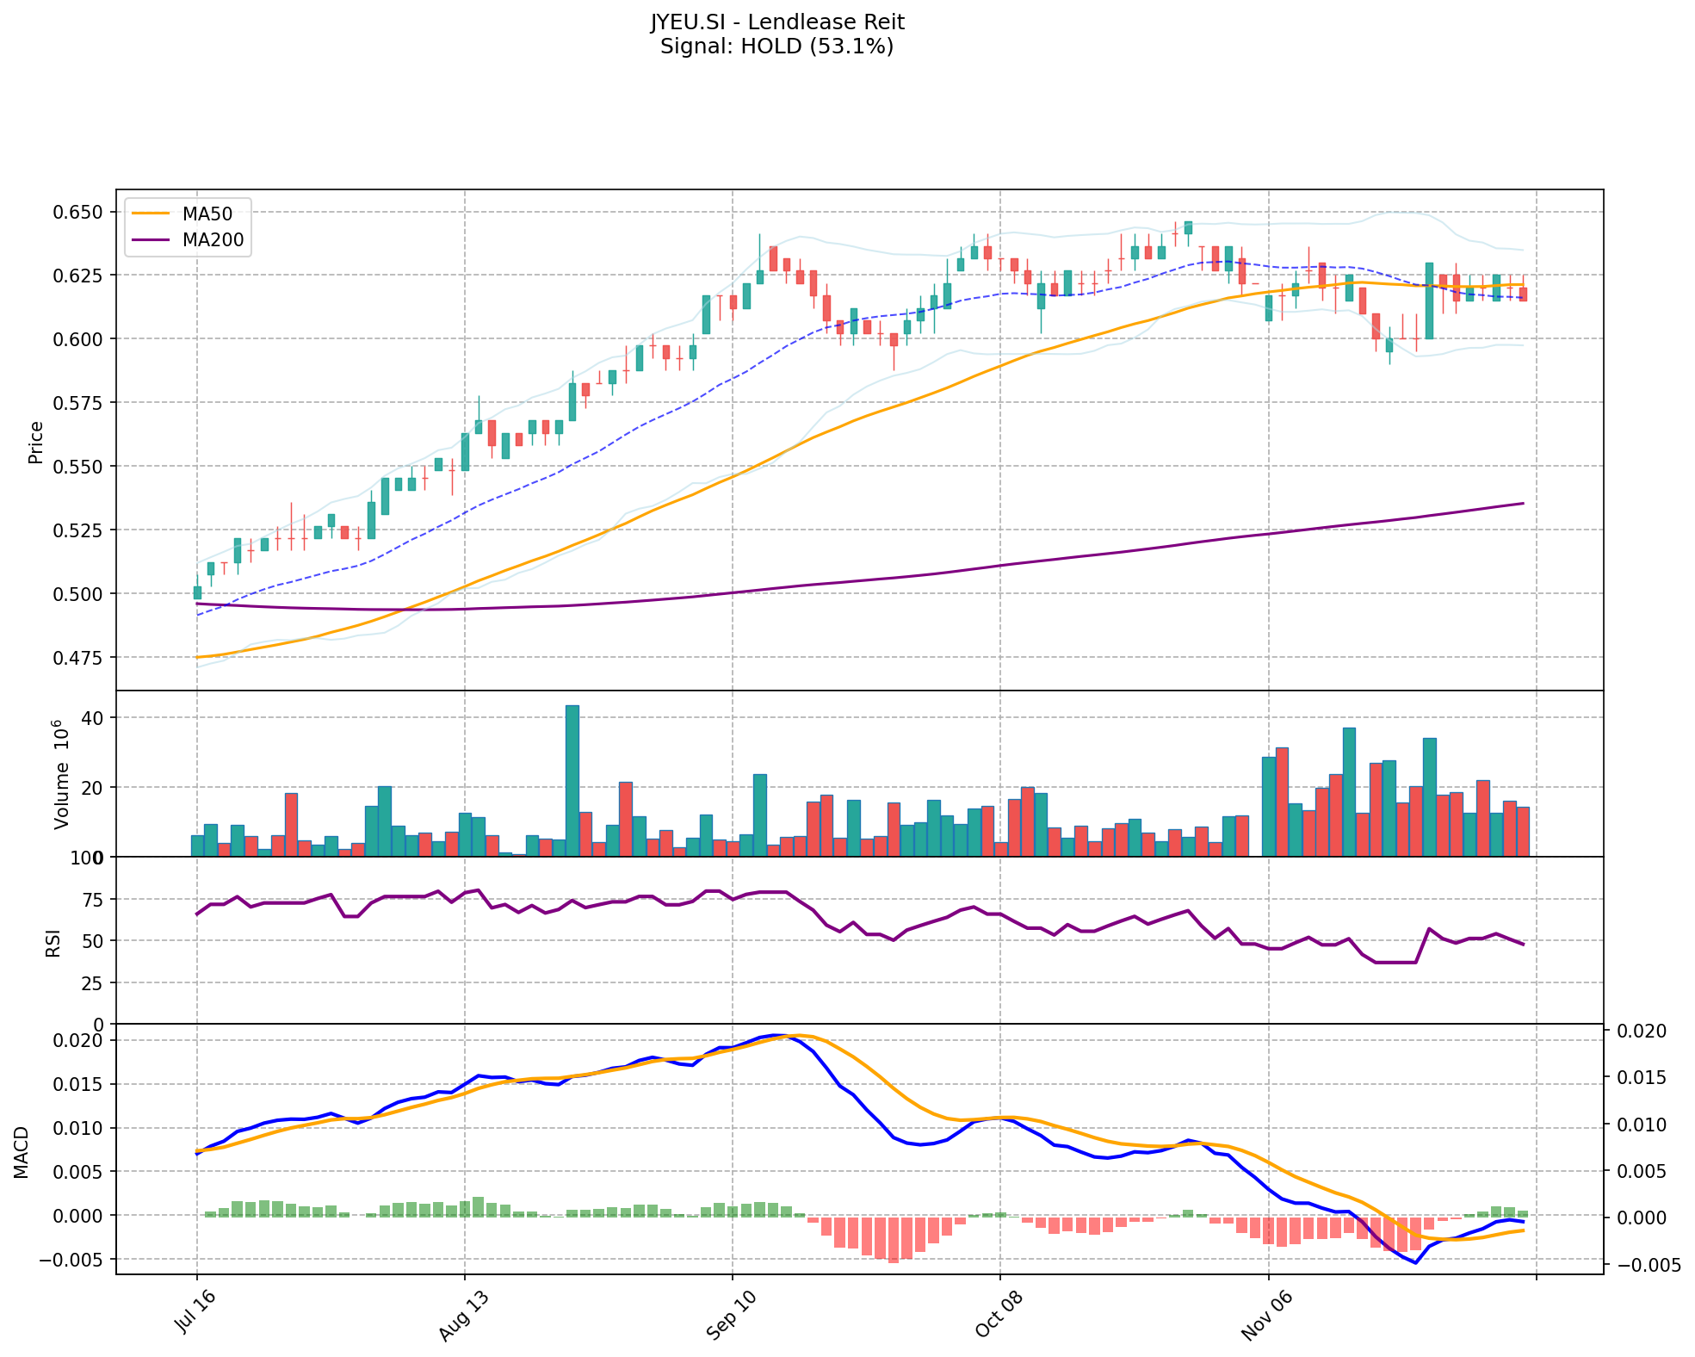Click the first teal candlestick at Jul 16
The width and height of the screenshot is (1695, 1357).
coord(197,592)
